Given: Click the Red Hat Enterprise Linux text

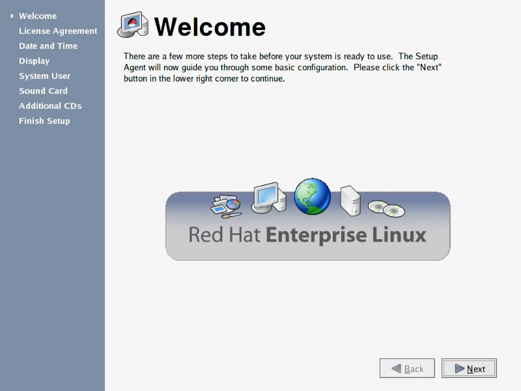Looking at the screenshot, I should pyautogui.click(x=307, y=235).
